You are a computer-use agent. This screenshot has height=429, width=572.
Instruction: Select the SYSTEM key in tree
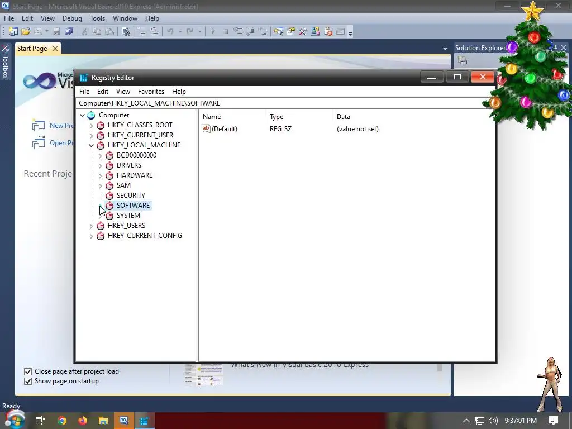128,216
